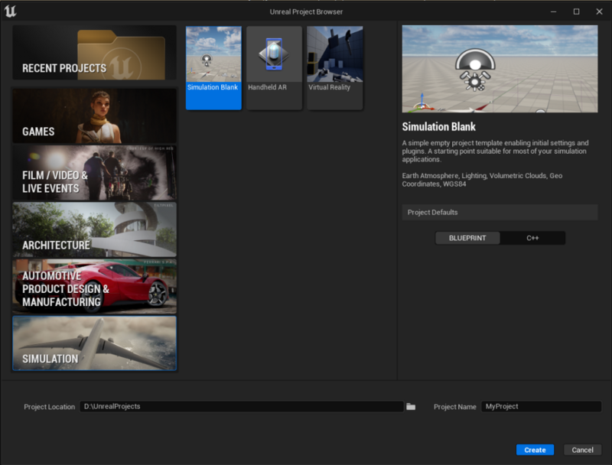This screenshot has height=465, width=612.
Task: Pick the Simulation Blank template
Action: pyautogui.click(x=213, y=68)
